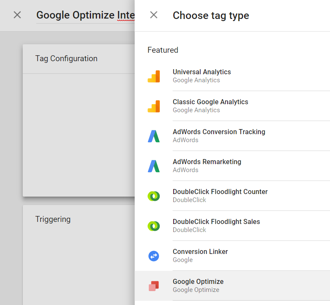Click the Universal Analytics icon
The height and width of the screenshot is (305, 330).
154,76
